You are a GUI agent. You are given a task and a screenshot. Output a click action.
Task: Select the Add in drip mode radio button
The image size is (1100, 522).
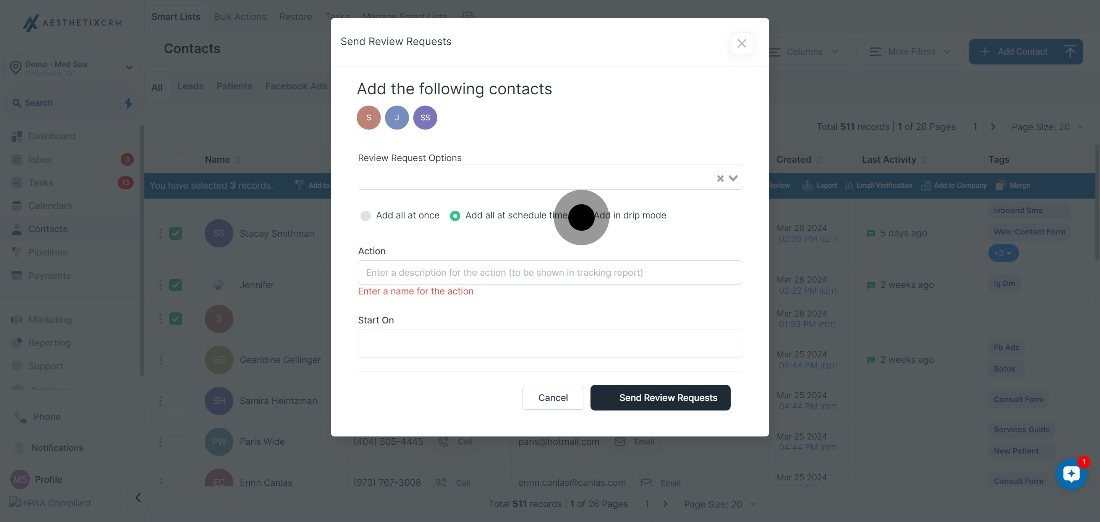[x=582, y=216]
